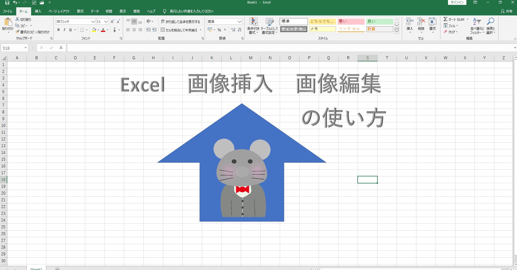The width and height of the screenshot is (517, 270).
Task: Expand the cell styles gallery
Action: [397, 31]
